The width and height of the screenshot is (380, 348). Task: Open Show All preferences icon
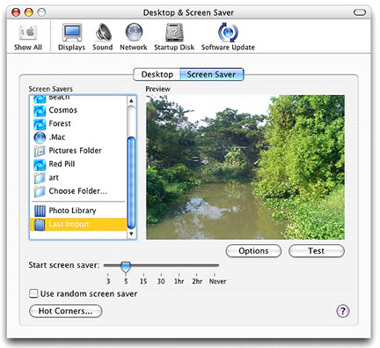(28, 33)
